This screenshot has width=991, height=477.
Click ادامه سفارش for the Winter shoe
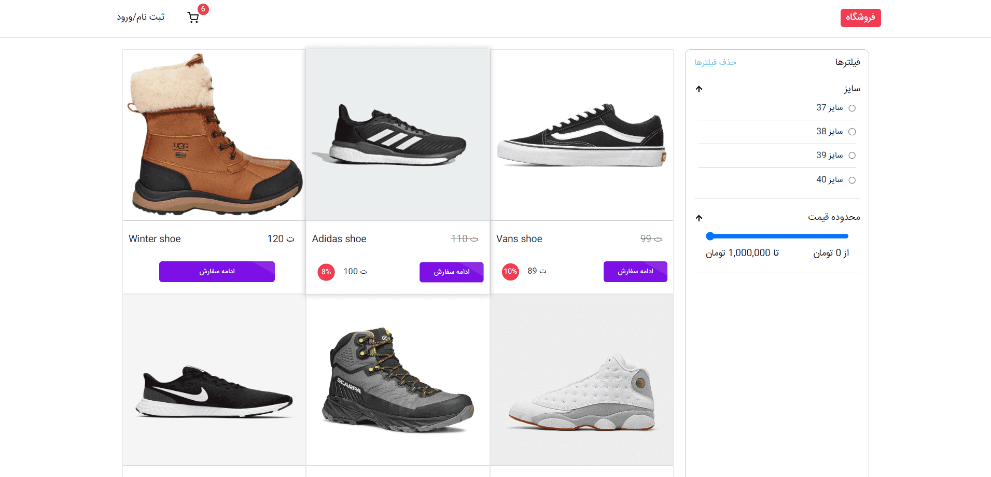[217, 271]
